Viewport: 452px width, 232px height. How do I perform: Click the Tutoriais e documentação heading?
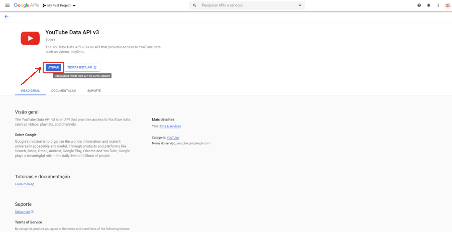pos(42,177)
